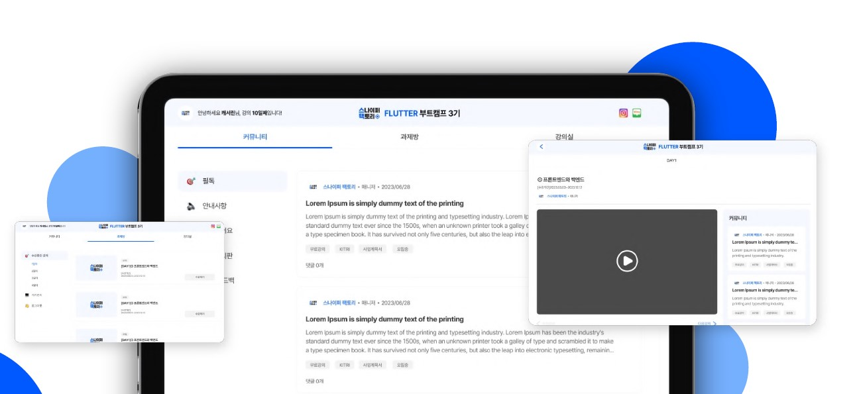The width and height of the screenshot is (855, 394).
Task: Click the FLUTTER 부트캠프 3기 title in the main tablet header
Action: click(x=422, y=113)
